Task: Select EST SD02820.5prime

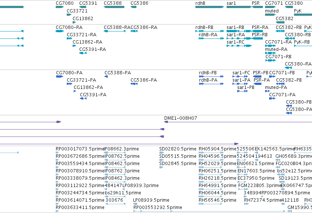Action: coord(162,153)
